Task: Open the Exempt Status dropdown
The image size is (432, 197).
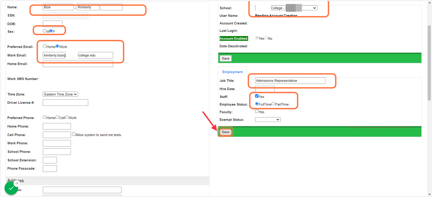Action: pos(268,119)
